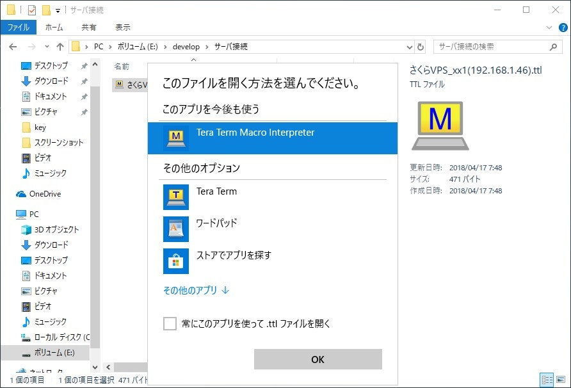
Task: Click chevron after ボリューム (E:) breadcrumb
Action: pyautogui.click(x=165, y=47)
